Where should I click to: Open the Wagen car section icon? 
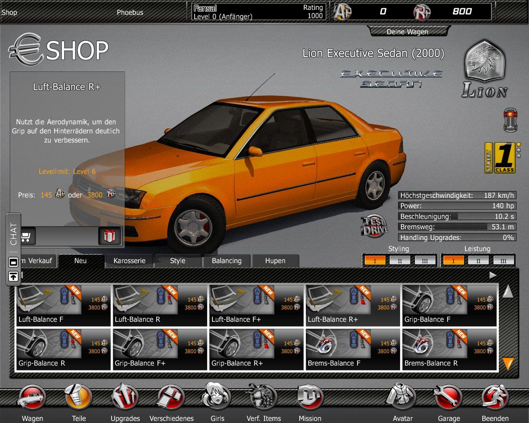(32, 398)
